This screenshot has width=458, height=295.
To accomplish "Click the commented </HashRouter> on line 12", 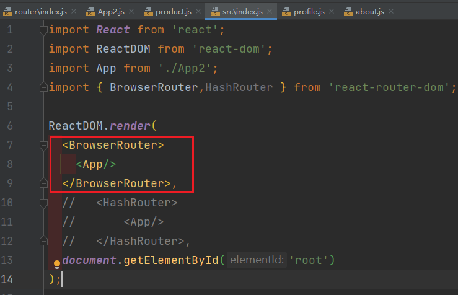I will pos(140,241).
